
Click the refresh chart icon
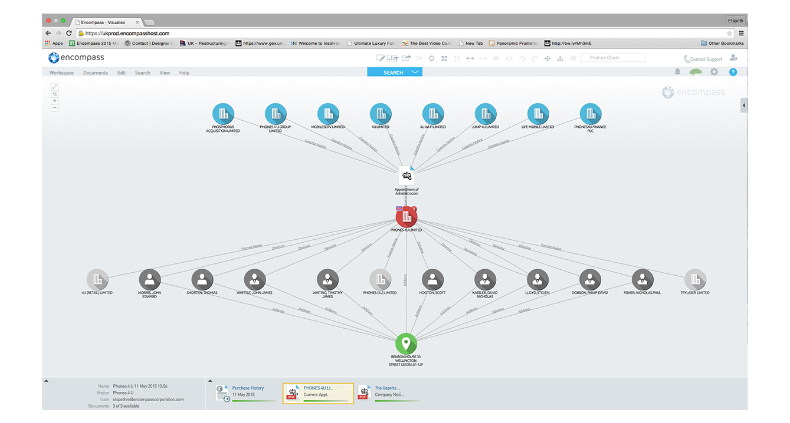pos(431,58)
